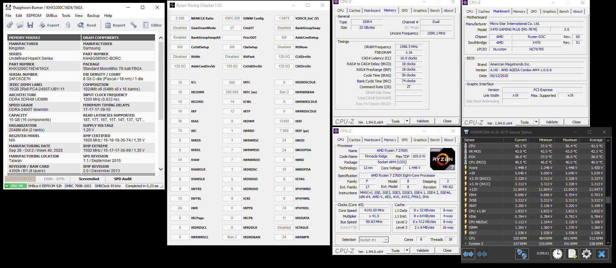Click Validate in CPU-Z processor window

coord(423,250)
